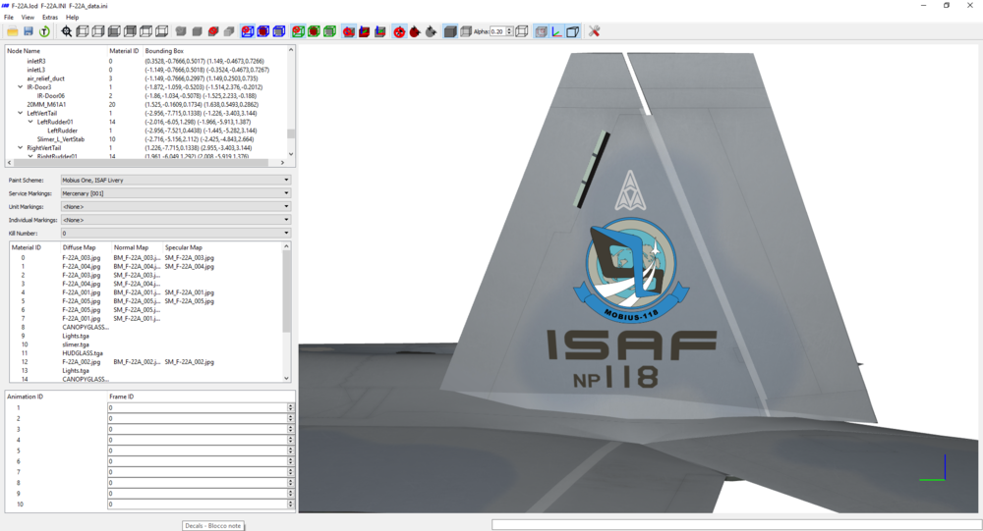Click the wireframe cube icon after Alpha field
Viewport: 983px width, 531px height.
click(522, 31)
